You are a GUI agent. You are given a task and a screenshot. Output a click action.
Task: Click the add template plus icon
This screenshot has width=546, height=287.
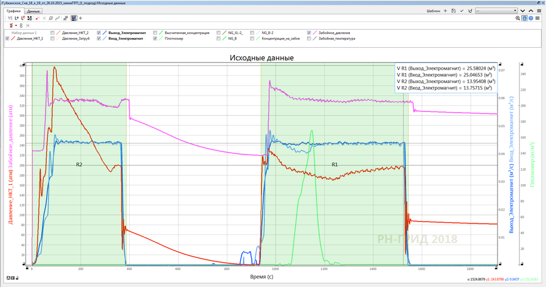click(445, 11)
